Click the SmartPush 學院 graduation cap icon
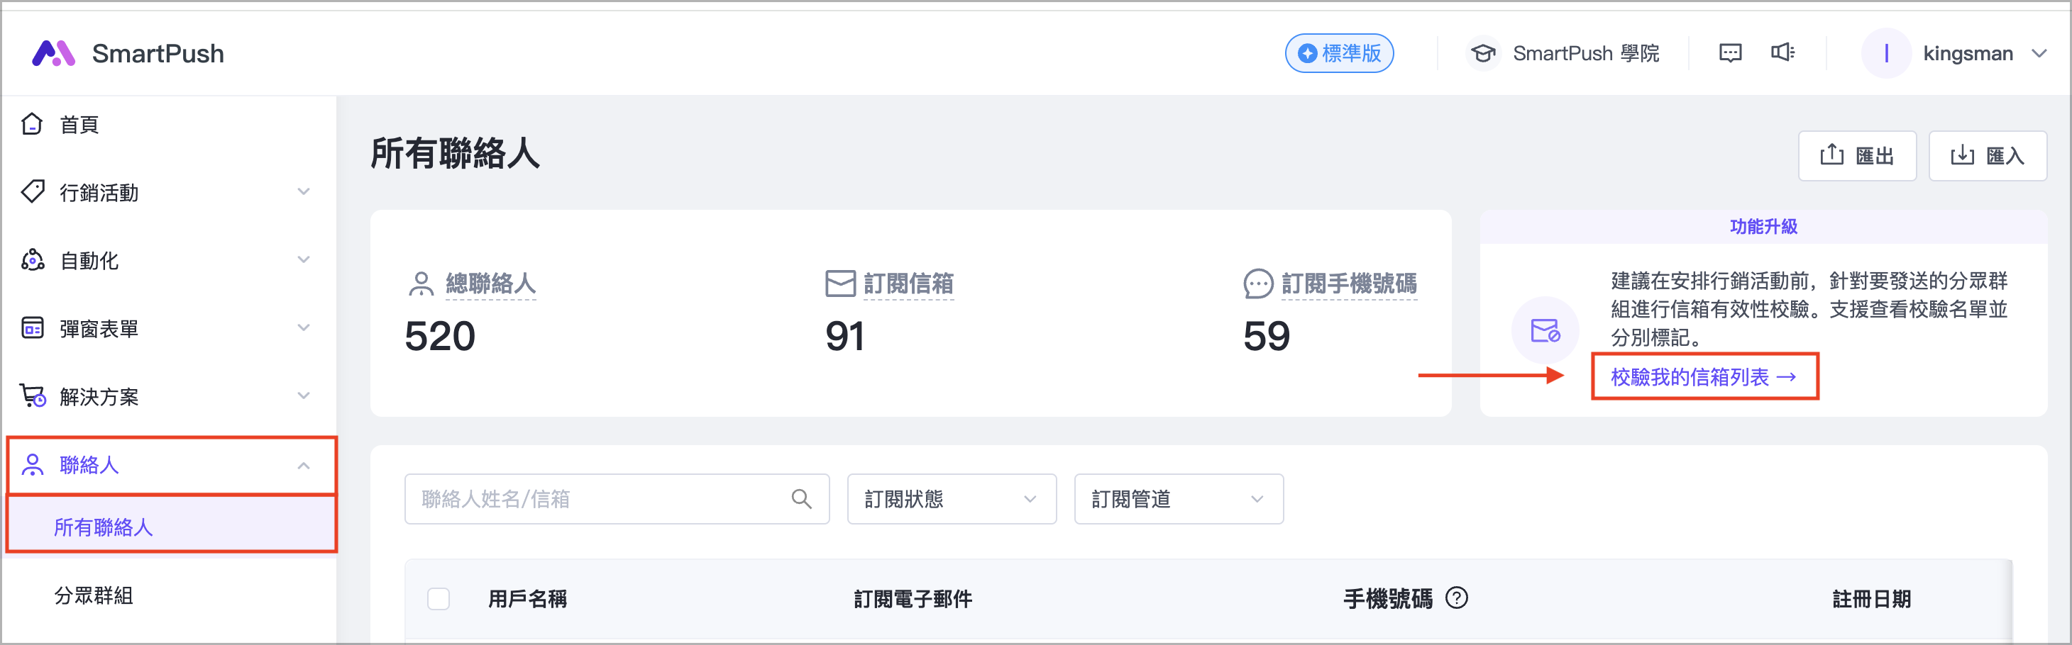The image size is (2072, 645). (x=1482, y=54)
